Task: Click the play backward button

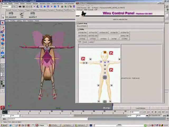Action: pyautogui.click(x=152, y=112)
